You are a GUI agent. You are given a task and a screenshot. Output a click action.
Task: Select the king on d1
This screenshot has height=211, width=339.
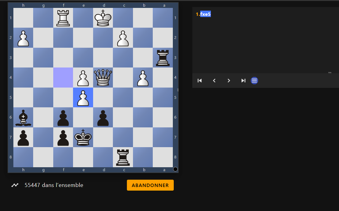point(103,18)
